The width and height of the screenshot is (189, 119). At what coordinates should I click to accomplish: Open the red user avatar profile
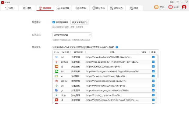[184, 7]
